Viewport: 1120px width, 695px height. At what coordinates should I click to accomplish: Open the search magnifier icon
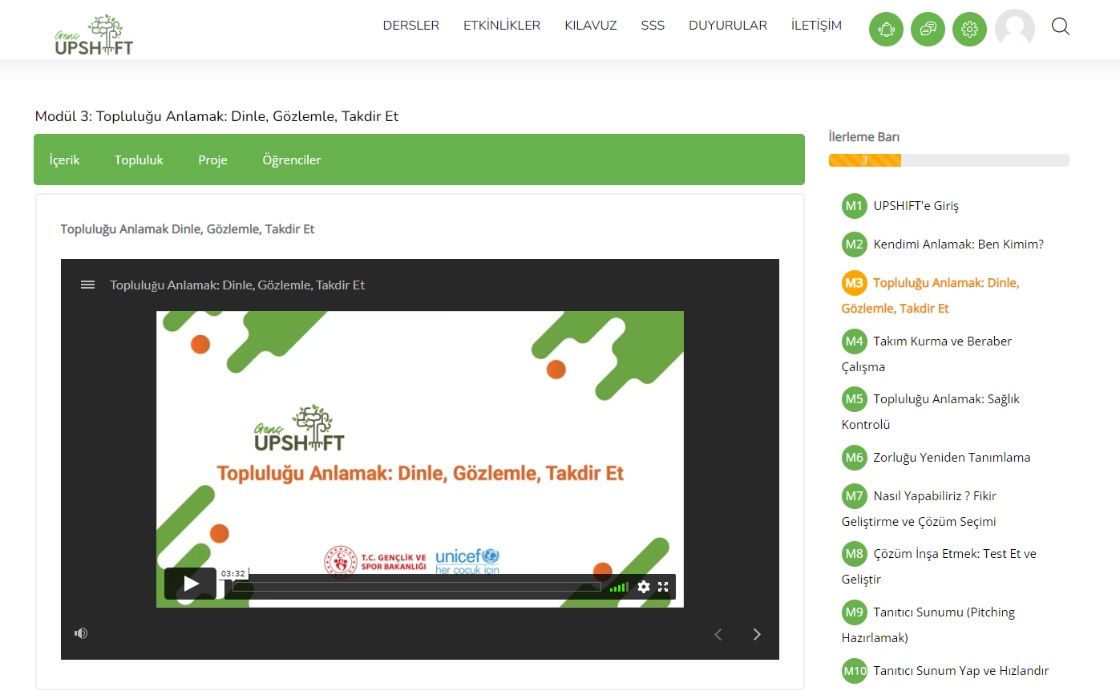click(x=1060, y=27)
